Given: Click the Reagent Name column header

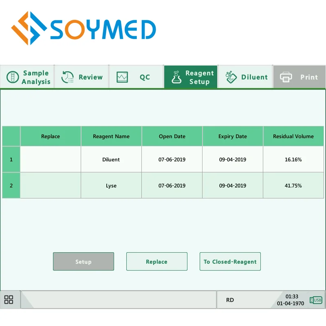Looking at the screenshot, I should pos(111,136).
